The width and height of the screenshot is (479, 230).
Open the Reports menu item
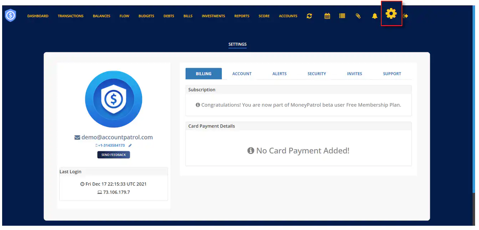(x=242, y=16)
